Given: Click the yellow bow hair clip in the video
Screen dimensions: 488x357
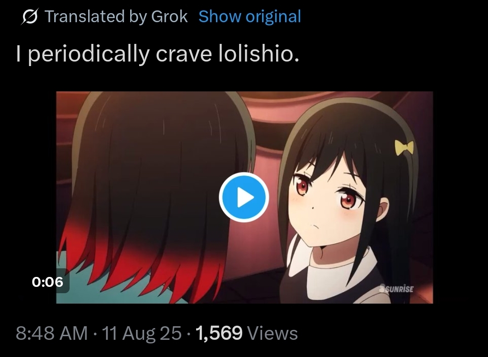Looking at the screenshot, I should [404, 148].
